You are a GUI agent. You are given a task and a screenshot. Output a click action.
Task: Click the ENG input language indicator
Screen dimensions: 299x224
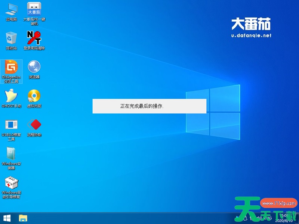tap(268, 218)
